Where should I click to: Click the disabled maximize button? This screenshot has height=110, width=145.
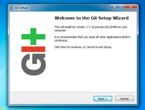[x=121, y=6]
